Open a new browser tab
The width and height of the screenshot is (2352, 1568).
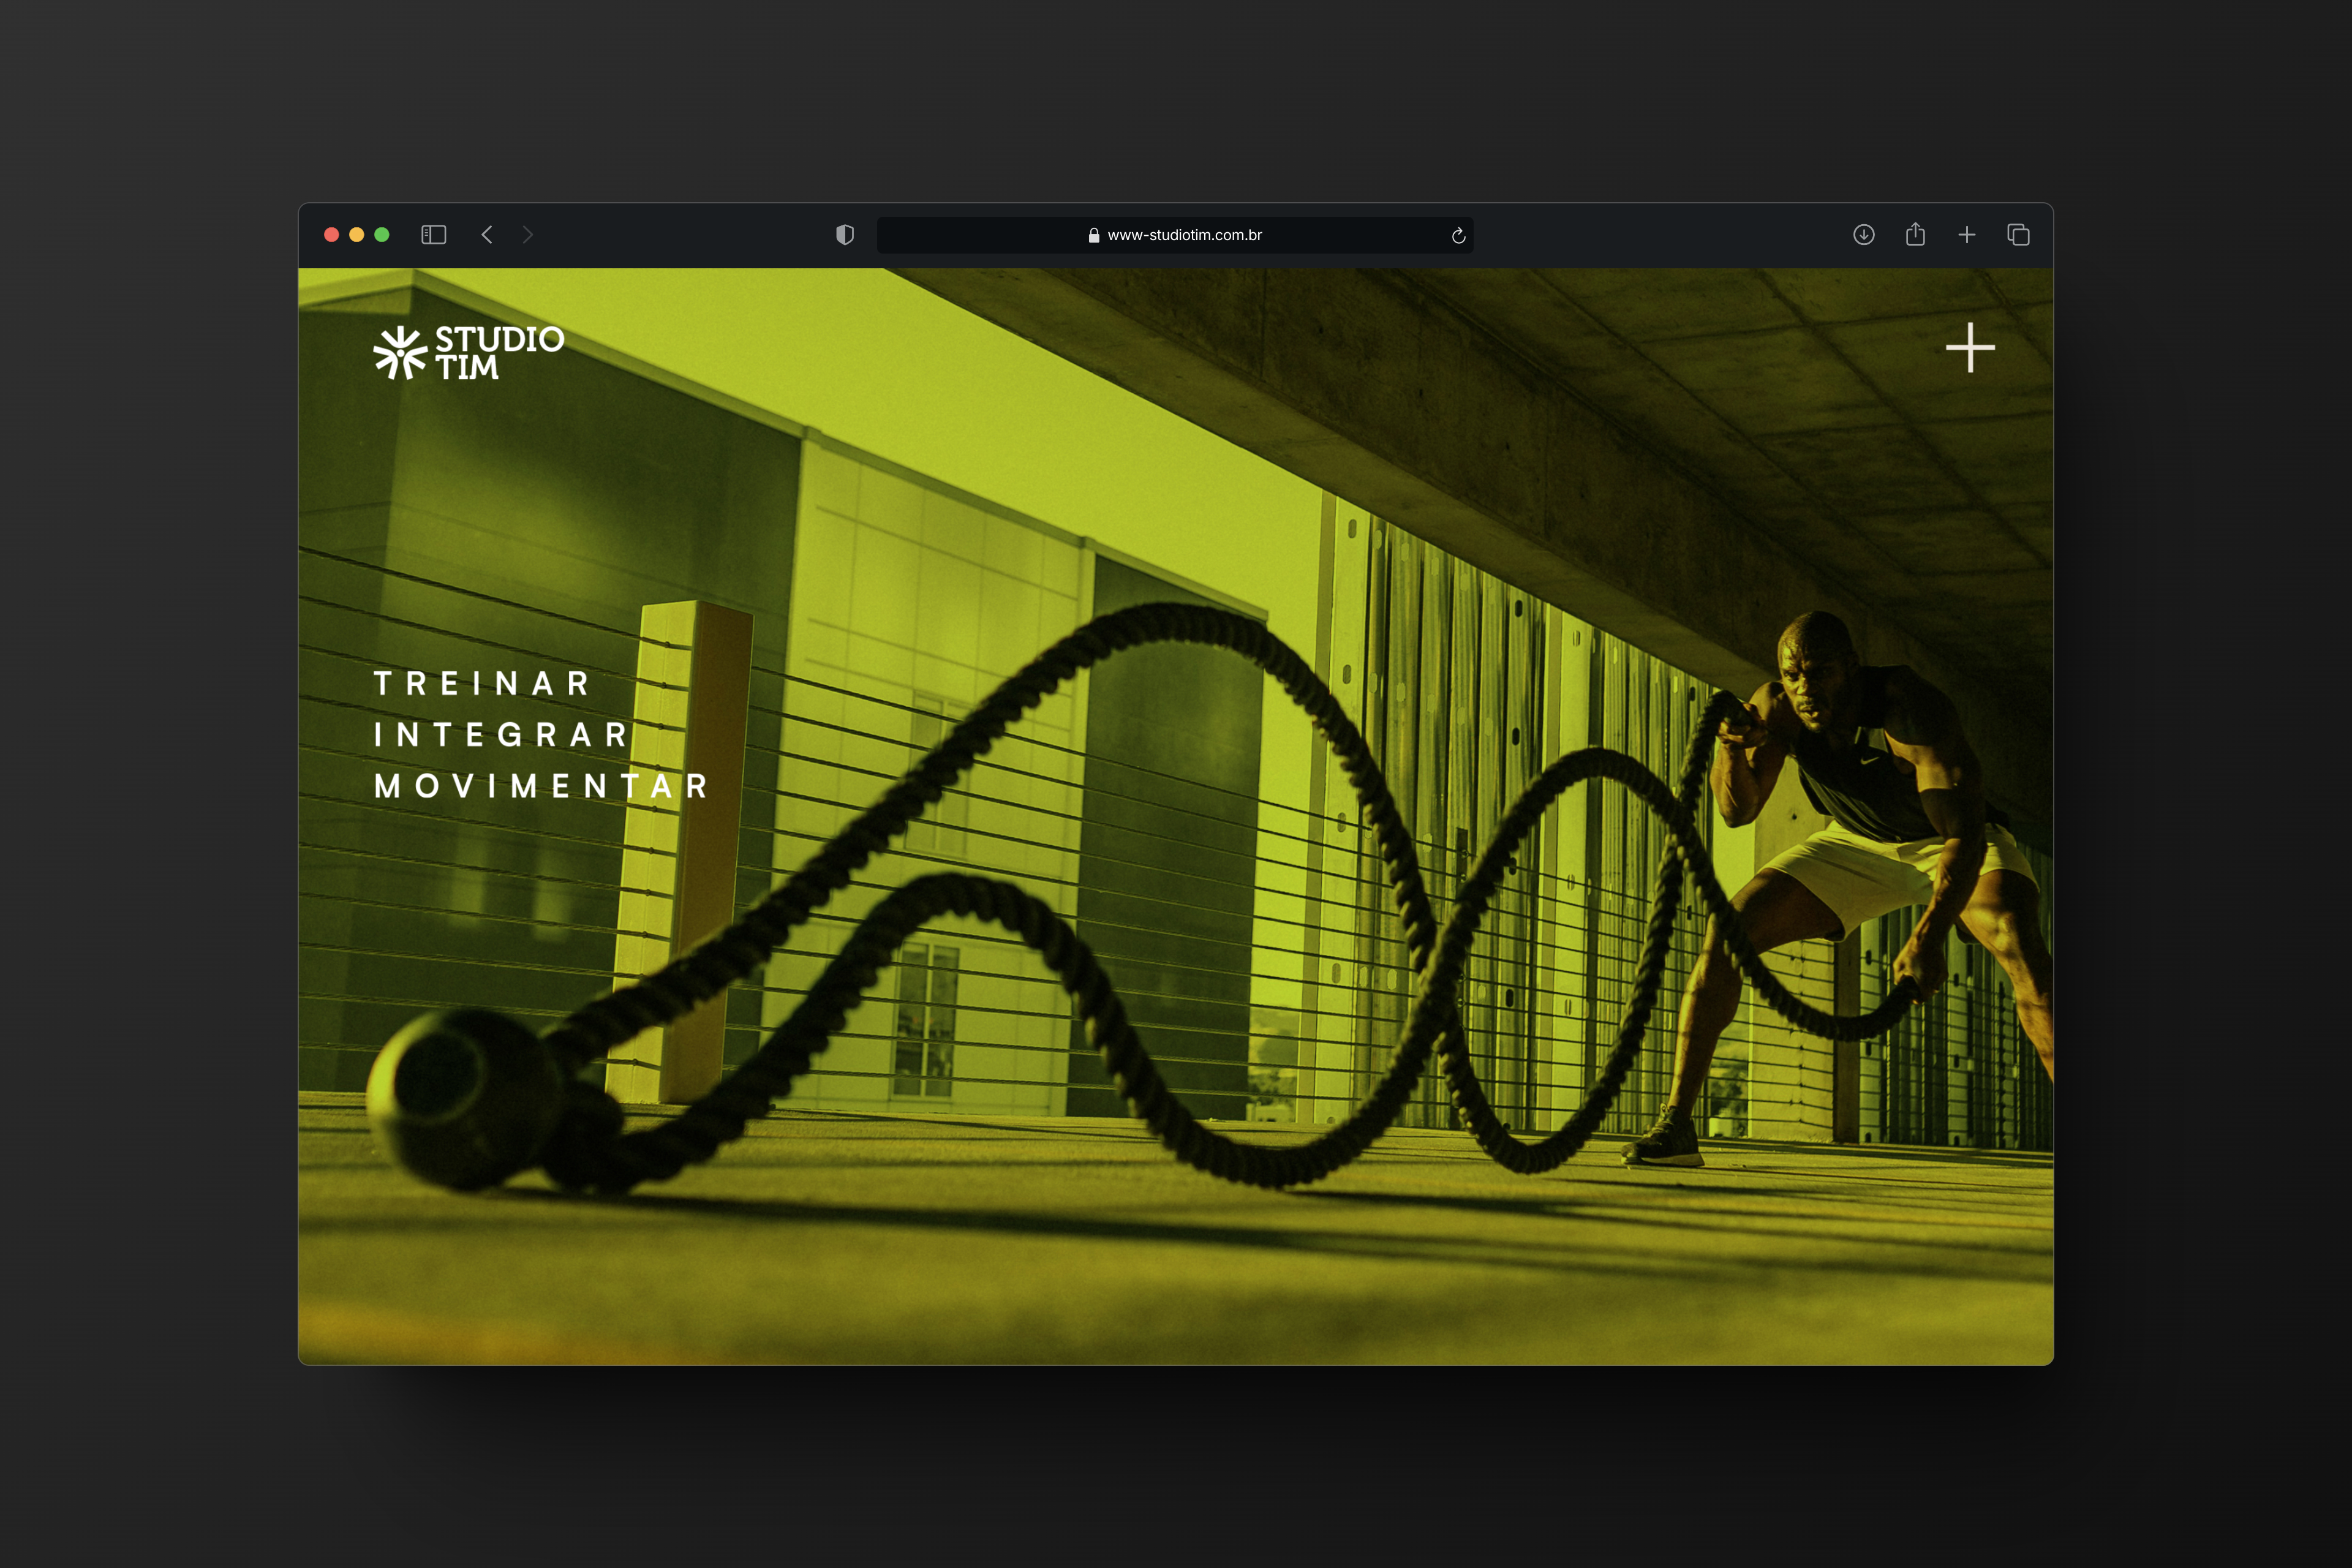(1966, 235)
